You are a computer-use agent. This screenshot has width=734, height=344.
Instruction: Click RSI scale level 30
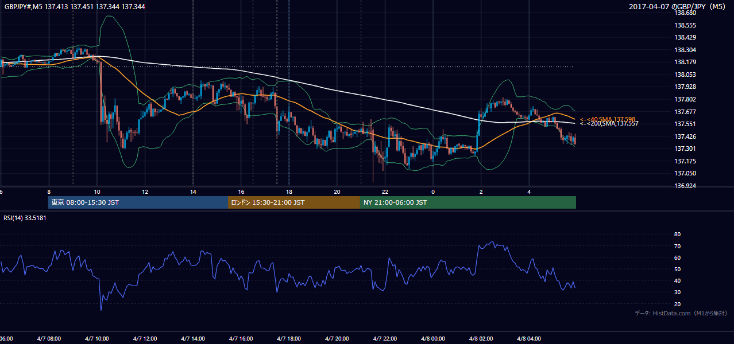[x=677, y=292]
